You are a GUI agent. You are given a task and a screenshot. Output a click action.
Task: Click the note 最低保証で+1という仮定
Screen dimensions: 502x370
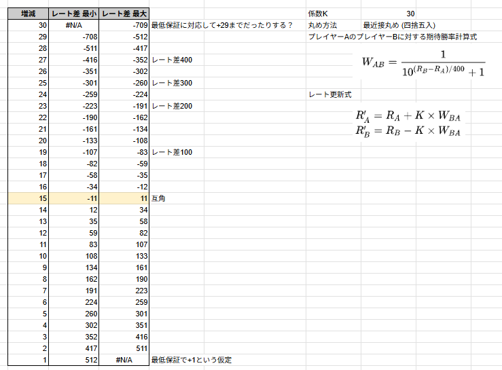(x=192, y=360)
